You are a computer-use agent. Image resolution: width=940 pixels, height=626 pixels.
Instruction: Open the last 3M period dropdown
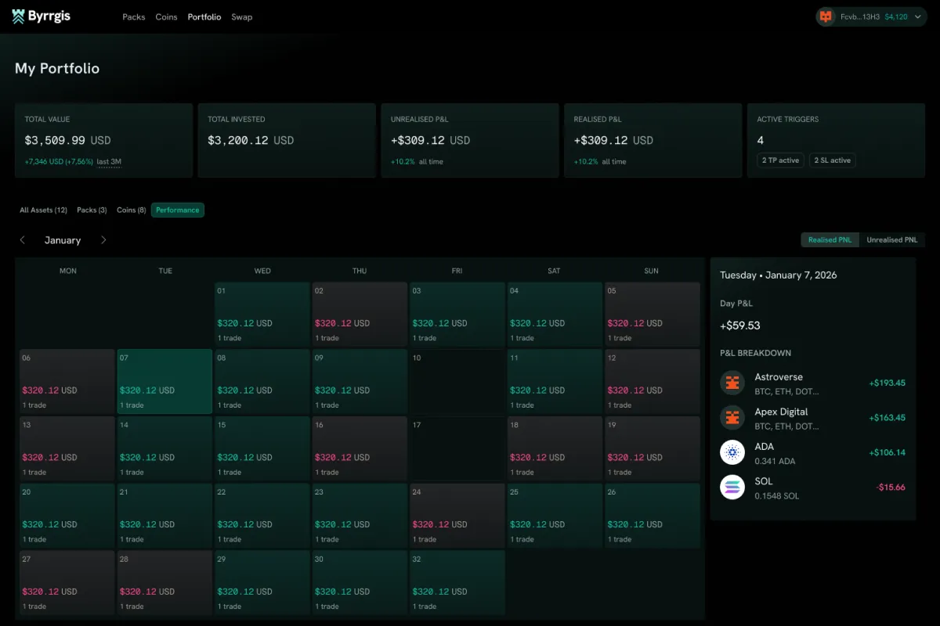tap(109, 162)
